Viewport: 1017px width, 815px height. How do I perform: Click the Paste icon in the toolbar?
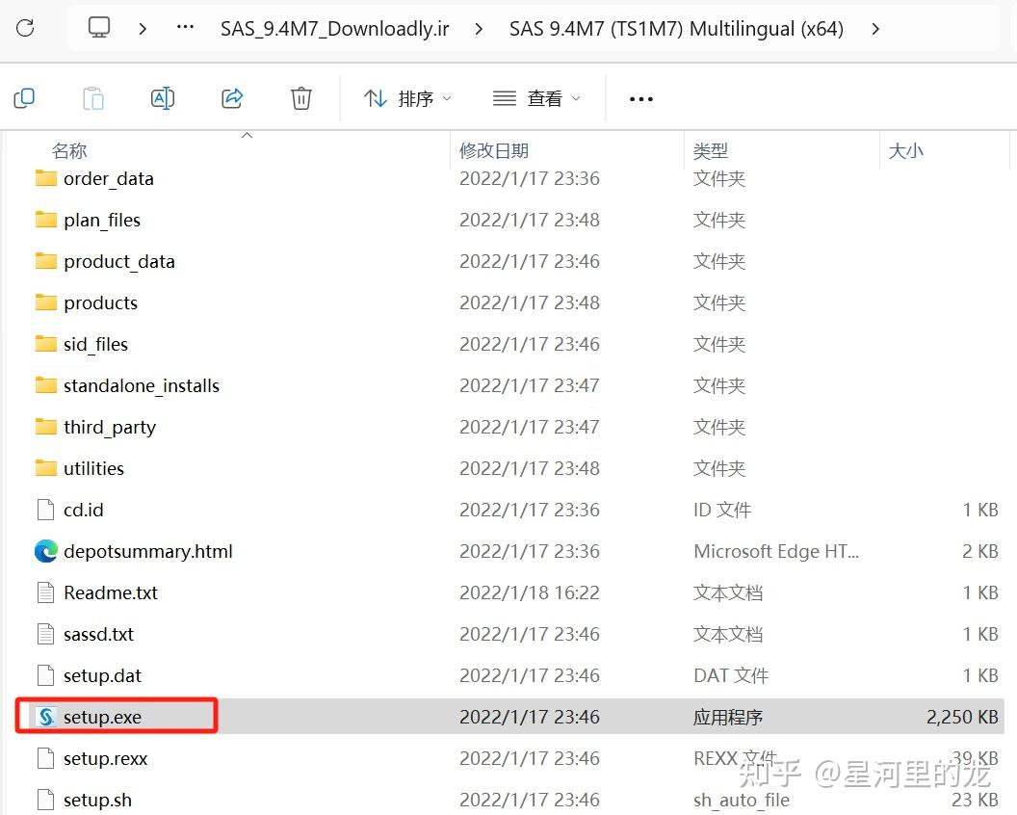92,97
